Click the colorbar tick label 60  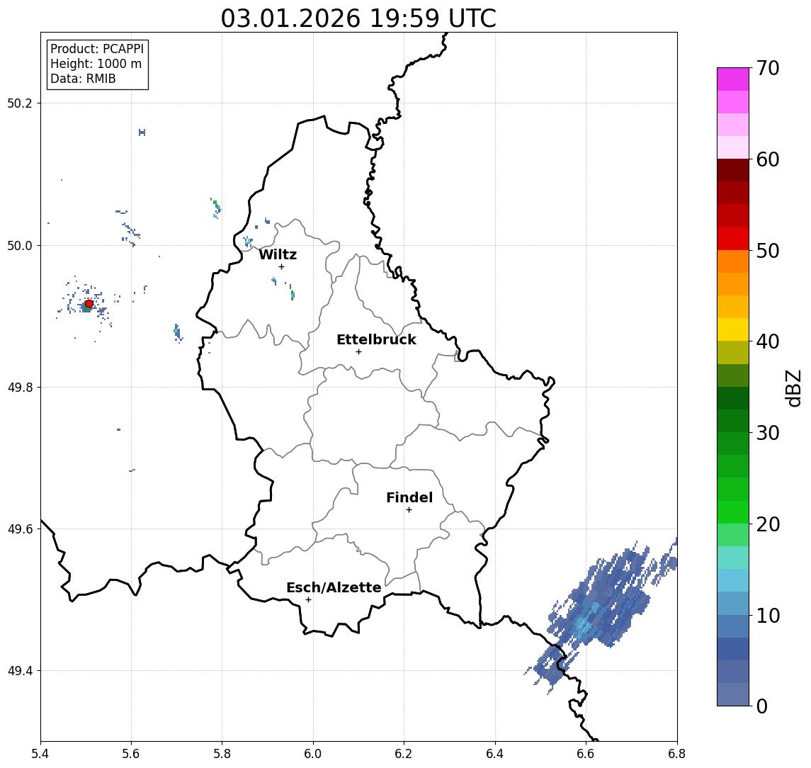coord(768,159)
